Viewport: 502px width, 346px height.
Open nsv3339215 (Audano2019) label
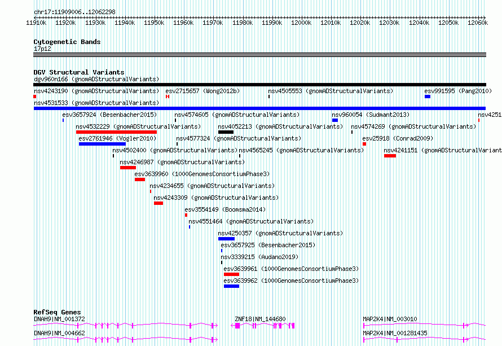click(x=259, y=257)
